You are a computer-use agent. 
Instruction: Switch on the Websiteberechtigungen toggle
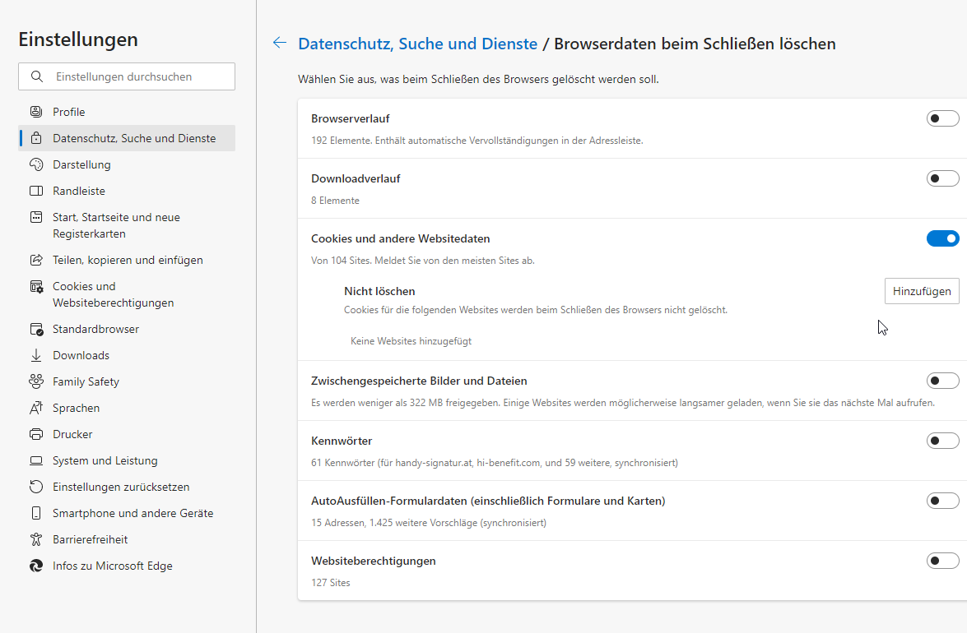(x=942, y=561)
